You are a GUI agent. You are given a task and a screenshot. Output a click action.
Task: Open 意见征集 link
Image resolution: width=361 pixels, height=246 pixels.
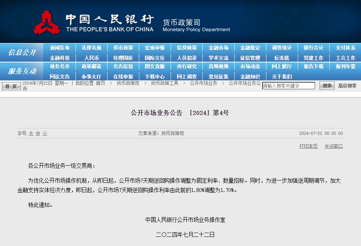(x=219, y=77)
